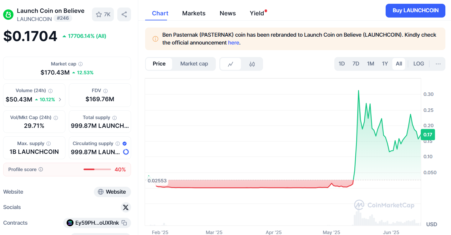Enable LOG scale on chart

click(418, 64)
